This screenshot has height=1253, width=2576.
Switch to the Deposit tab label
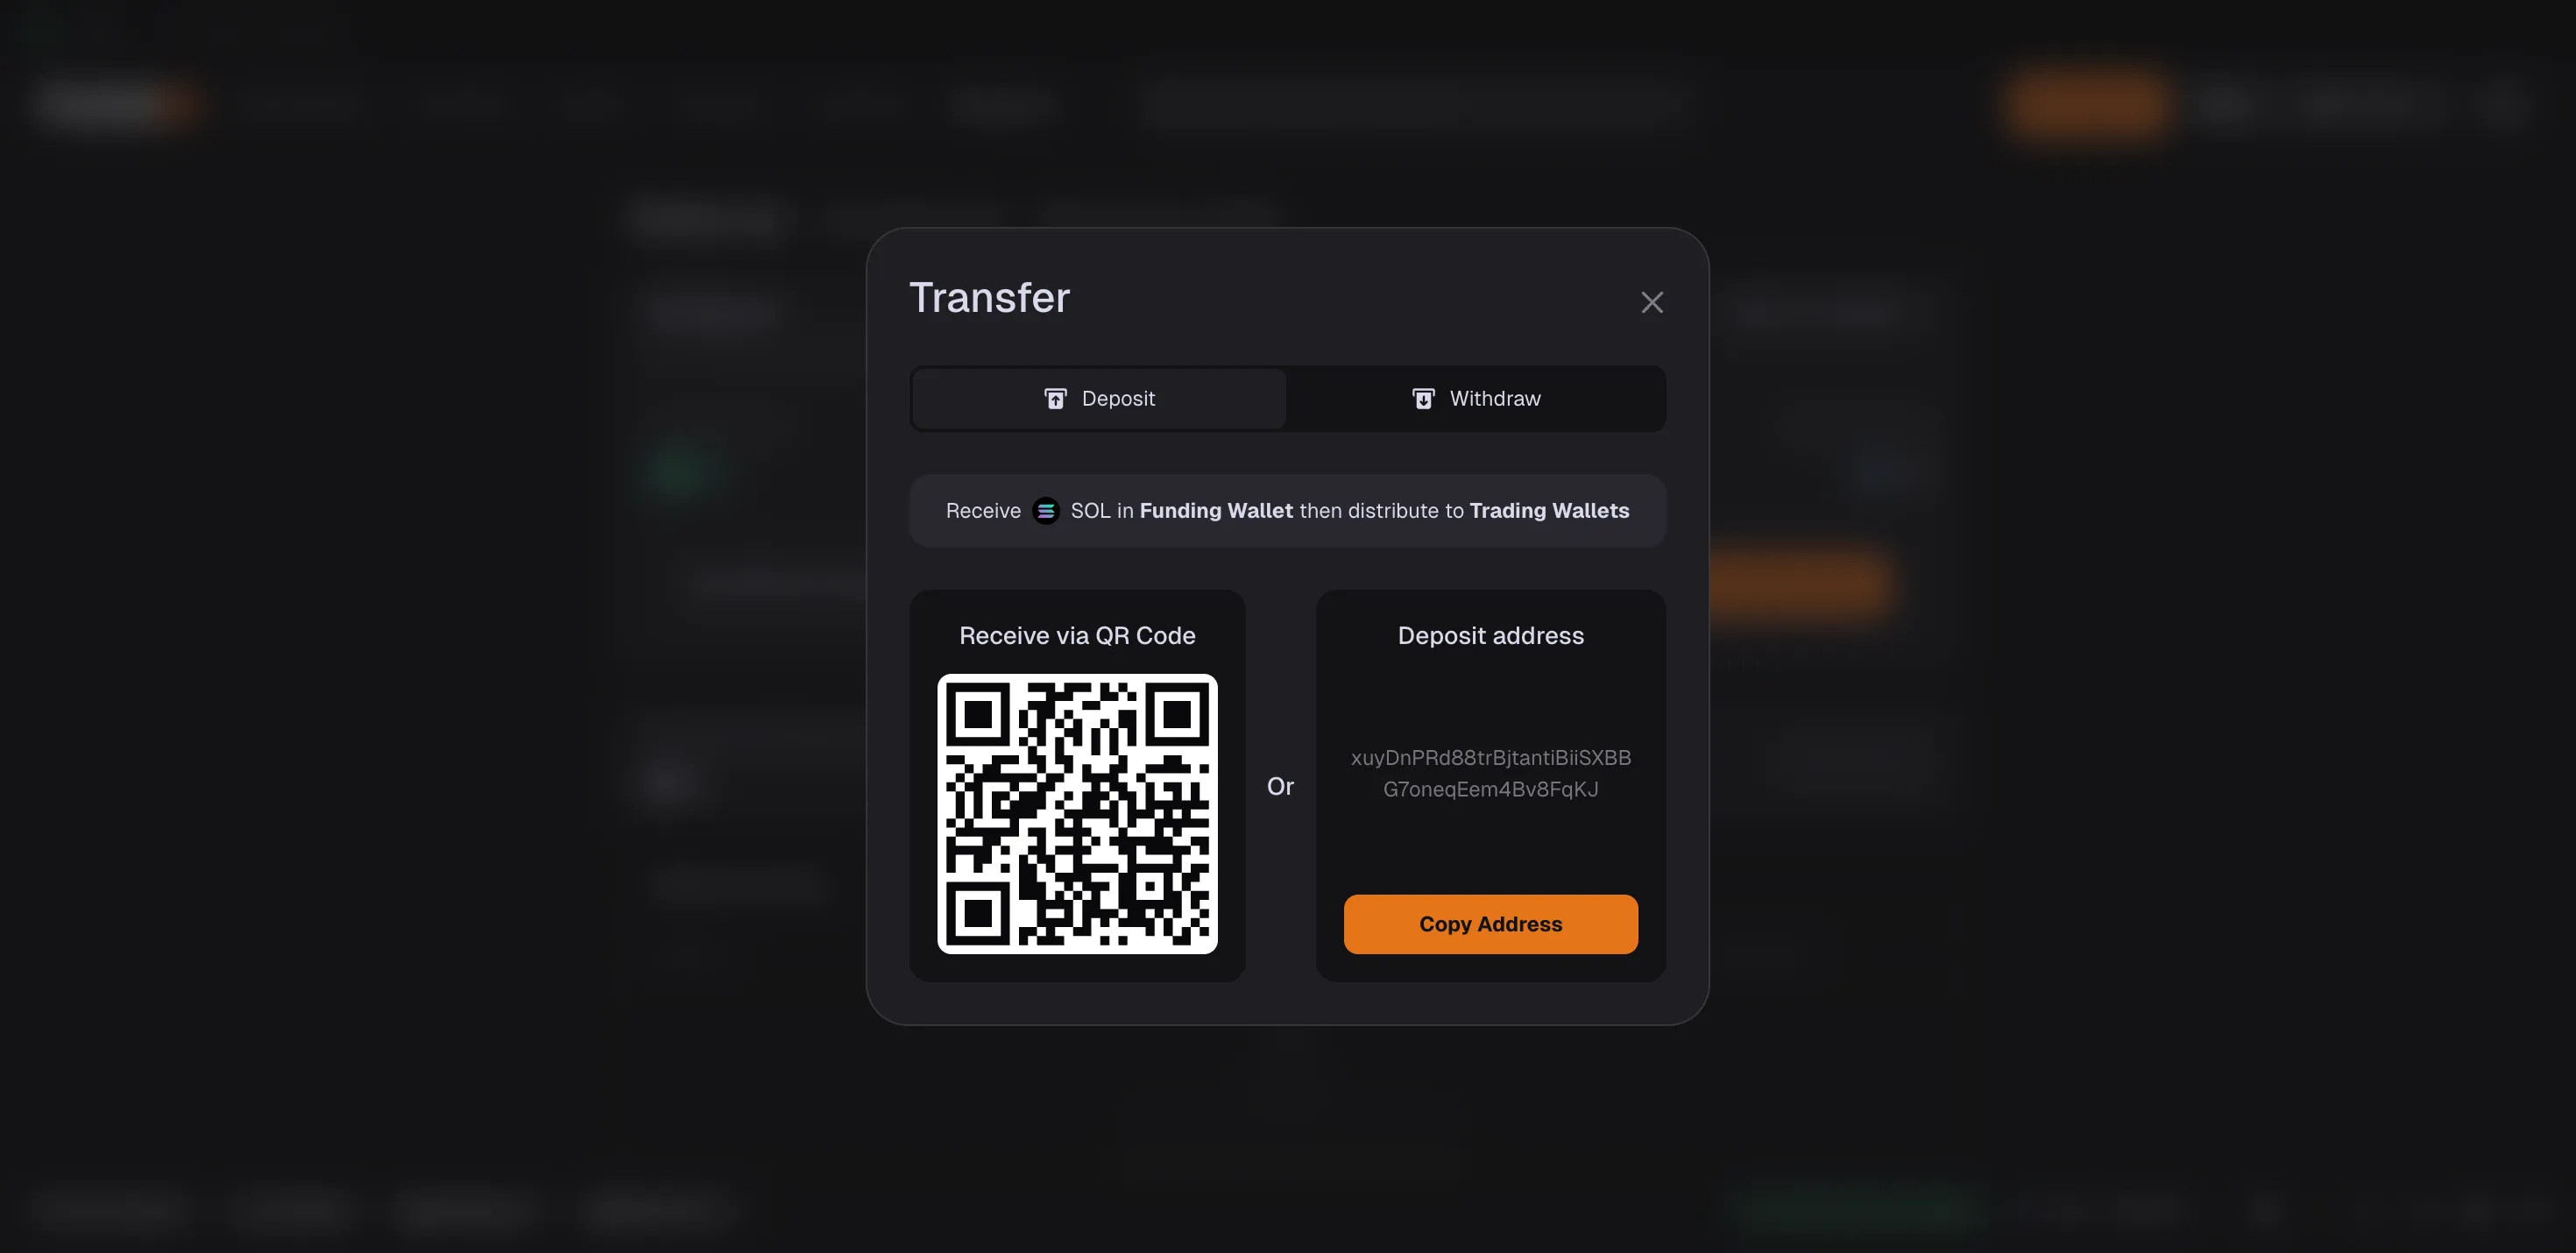[x=1118, y=399]
